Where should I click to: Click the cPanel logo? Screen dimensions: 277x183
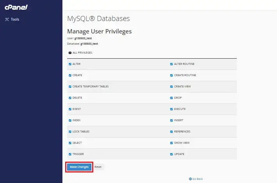pos(16,7)
